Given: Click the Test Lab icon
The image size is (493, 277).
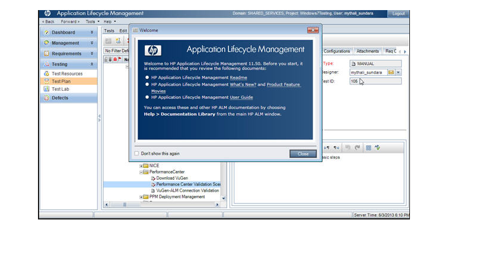Looking at the screenshot, I should [x=46, y=89].
